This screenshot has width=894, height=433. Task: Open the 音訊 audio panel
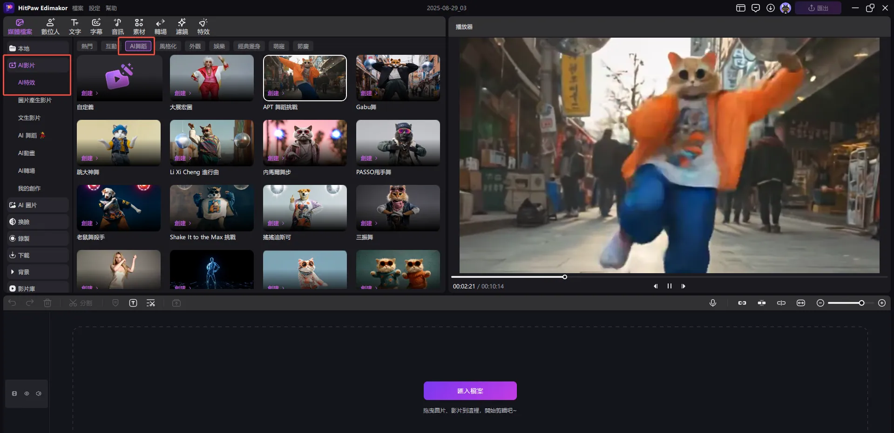[x=117, y=26]
